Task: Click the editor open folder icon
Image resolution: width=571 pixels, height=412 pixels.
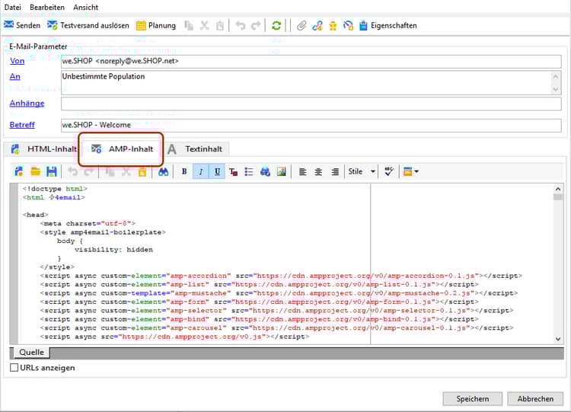Action: pos(35,171)
